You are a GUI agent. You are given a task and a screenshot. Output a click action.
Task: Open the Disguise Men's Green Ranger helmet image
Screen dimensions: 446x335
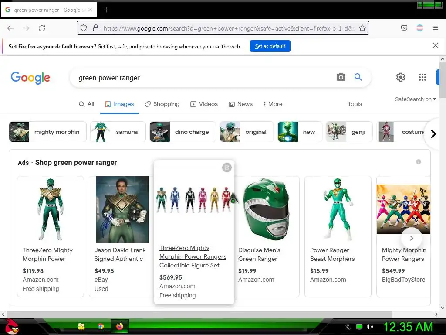[x=266, y=209]
